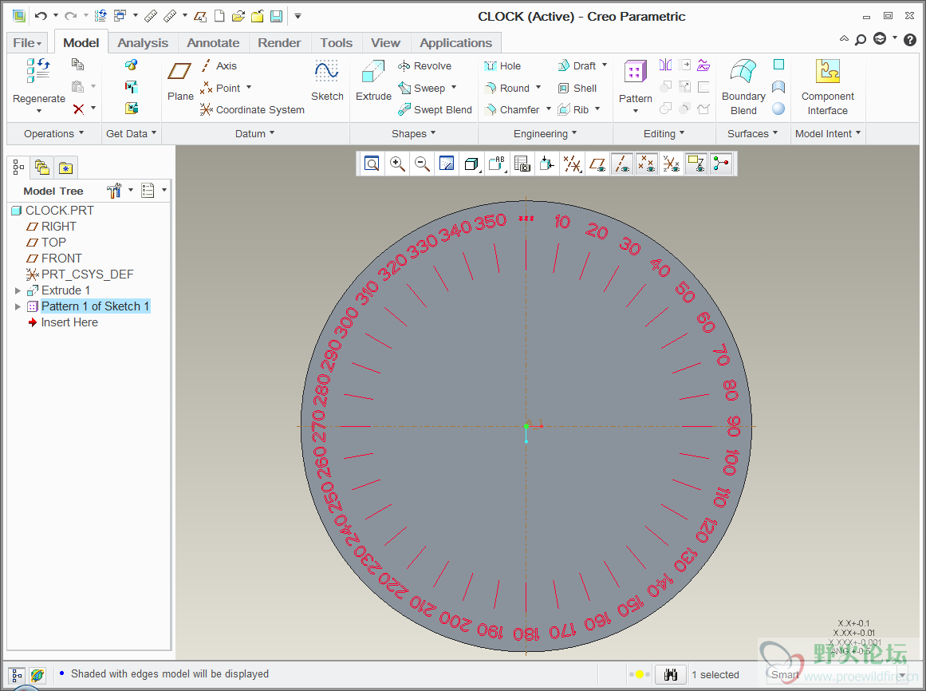Open the Saved Orientations (named views) icon
The width and height of the screenshot is (926, 691).
point(497,164)
